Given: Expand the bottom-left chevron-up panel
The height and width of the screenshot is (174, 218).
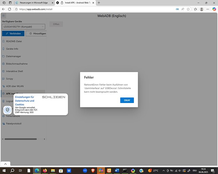Looking at the screenshot, I should pyautogui.click(x=6, y=164).
